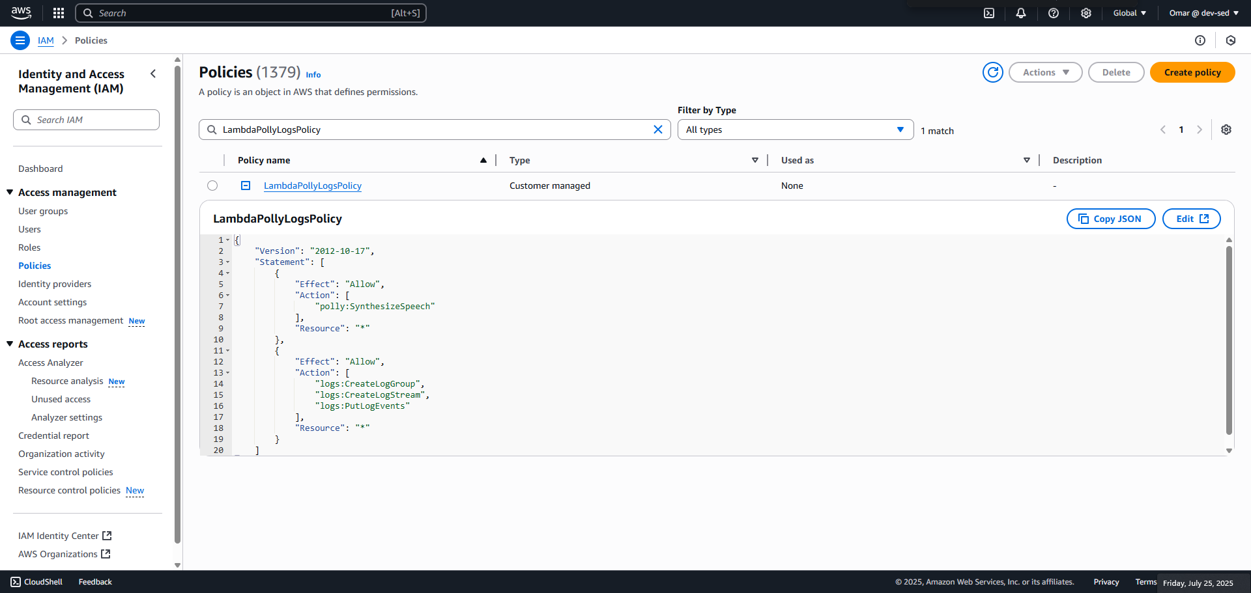Screen dimensions: 1251x593
Task: Go to previous page of policies
Action: coord(1163,130)
